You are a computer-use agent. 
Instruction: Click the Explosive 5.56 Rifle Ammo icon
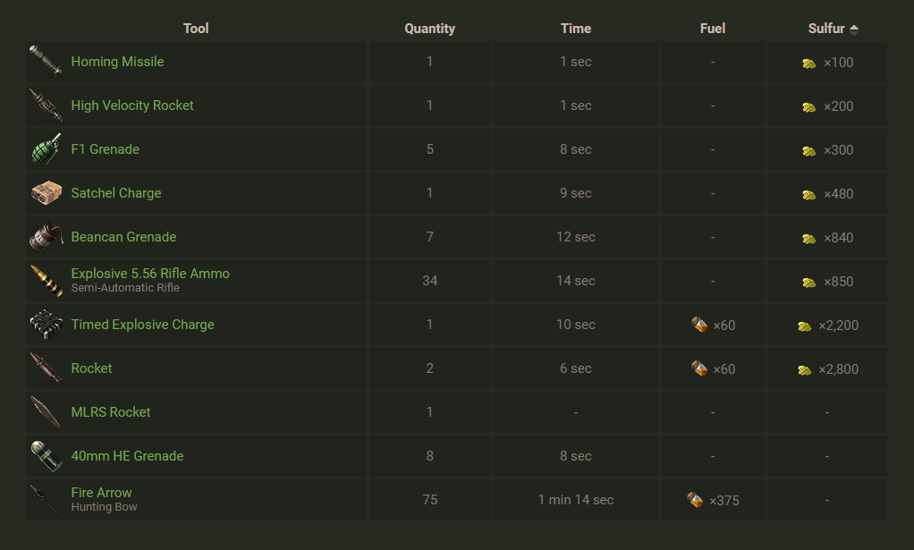pyautogui.click(x=45, y=281)
